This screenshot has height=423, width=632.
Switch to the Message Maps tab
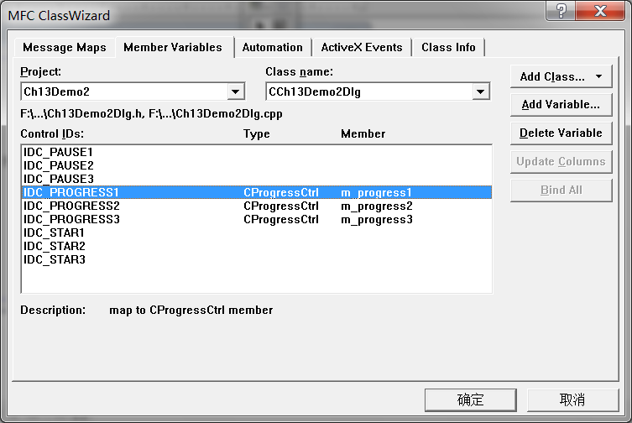(65, 48)
